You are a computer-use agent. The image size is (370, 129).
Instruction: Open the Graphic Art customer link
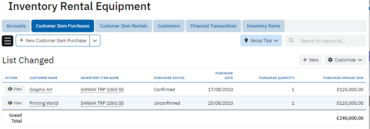[41, 90]
